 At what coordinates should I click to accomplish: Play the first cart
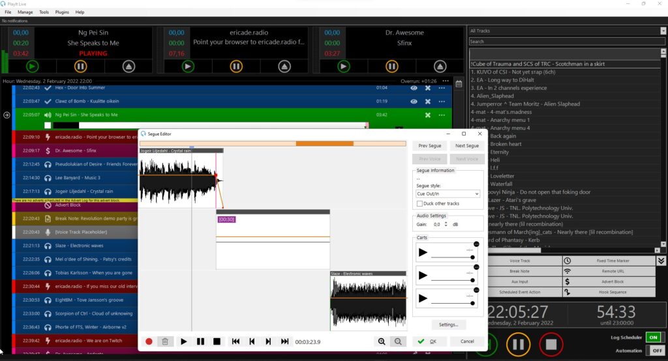coord(423,252)
